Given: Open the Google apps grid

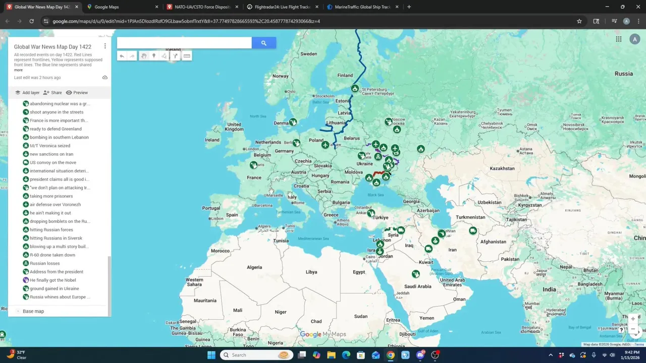Looking at the screenshot, I should tap(618, 39).
